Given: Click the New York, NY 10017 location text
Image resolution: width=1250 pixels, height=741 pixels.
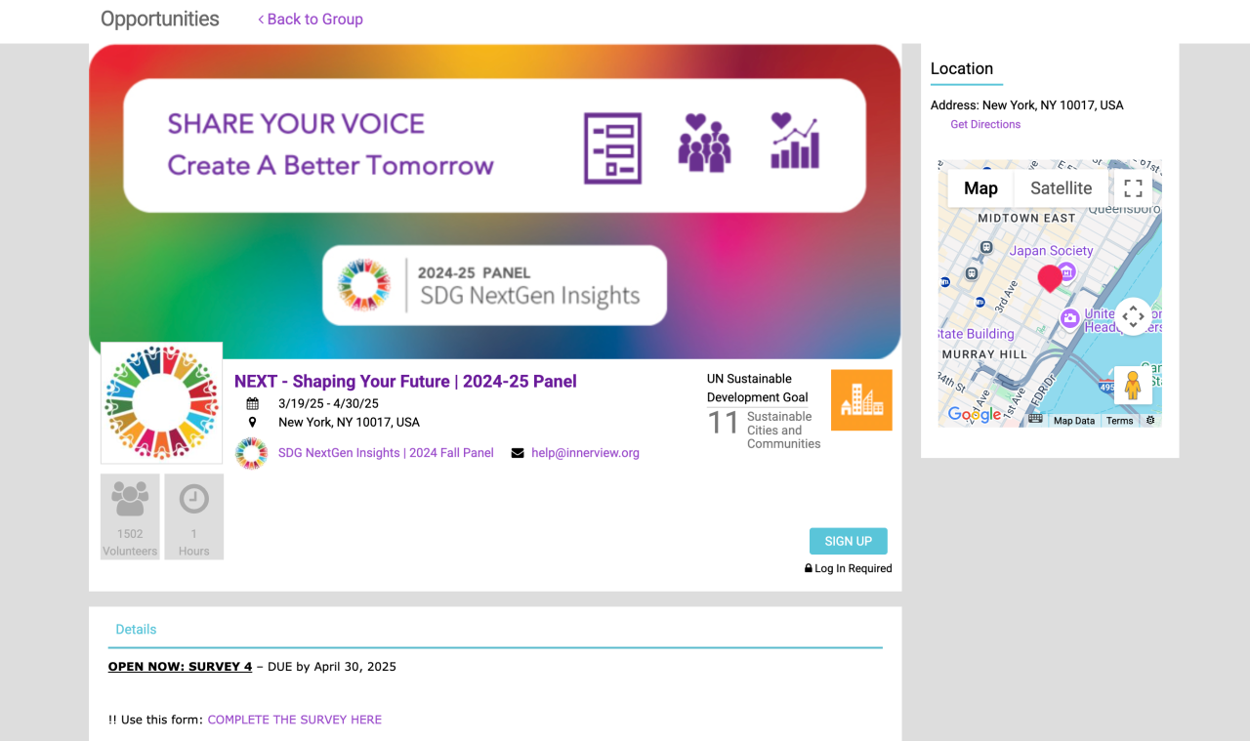Looking at the screenshot, I should click(349, 423).
